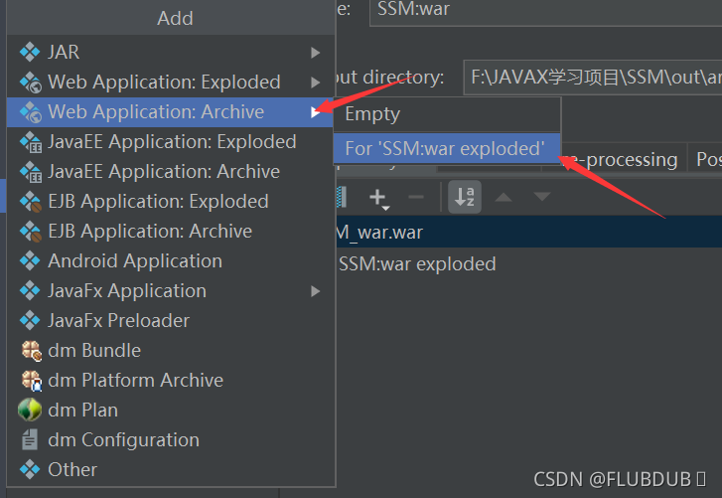722x498 pixels.
Task: Expand the JAR submenu arrow
Action: tap(316, 53)
